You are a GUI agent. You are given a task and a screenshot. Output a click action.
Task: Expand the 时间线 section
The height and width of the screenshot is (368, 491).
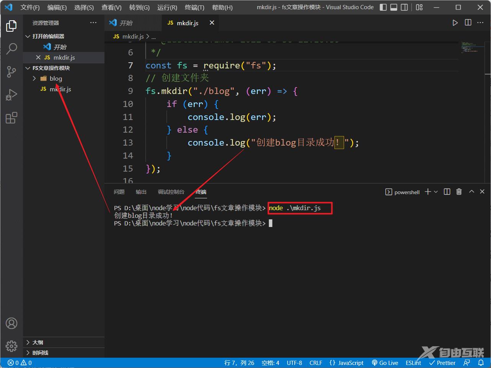click(64, 353)
